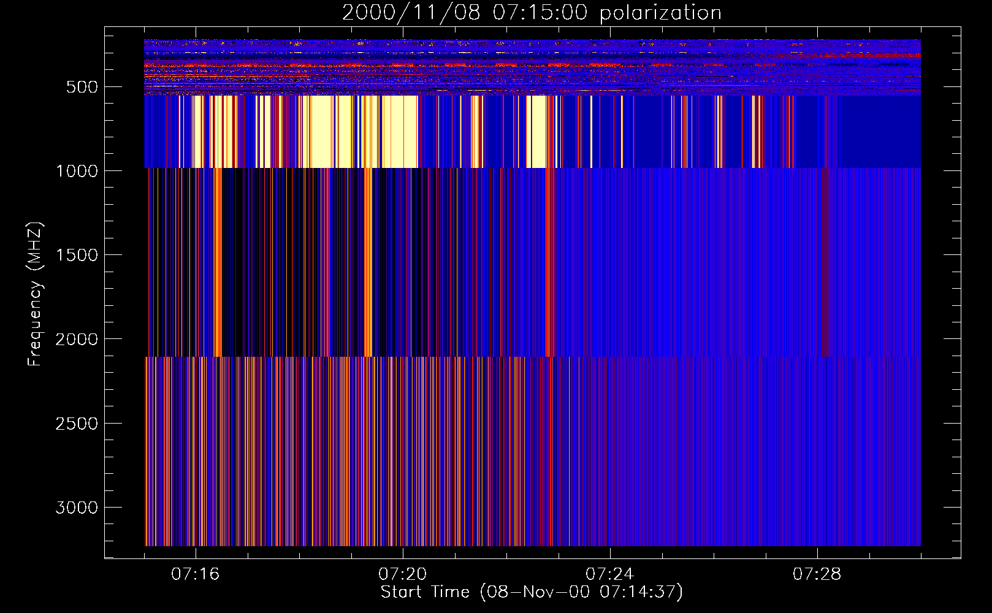
Task: Click the 'Frequency (MHZ)' axis label
Action: [36, 294]
